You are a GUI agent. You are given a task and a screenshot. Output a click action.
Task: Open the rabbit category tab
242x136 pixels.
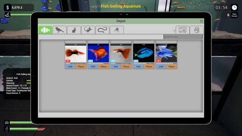click(x=74, y=30)
